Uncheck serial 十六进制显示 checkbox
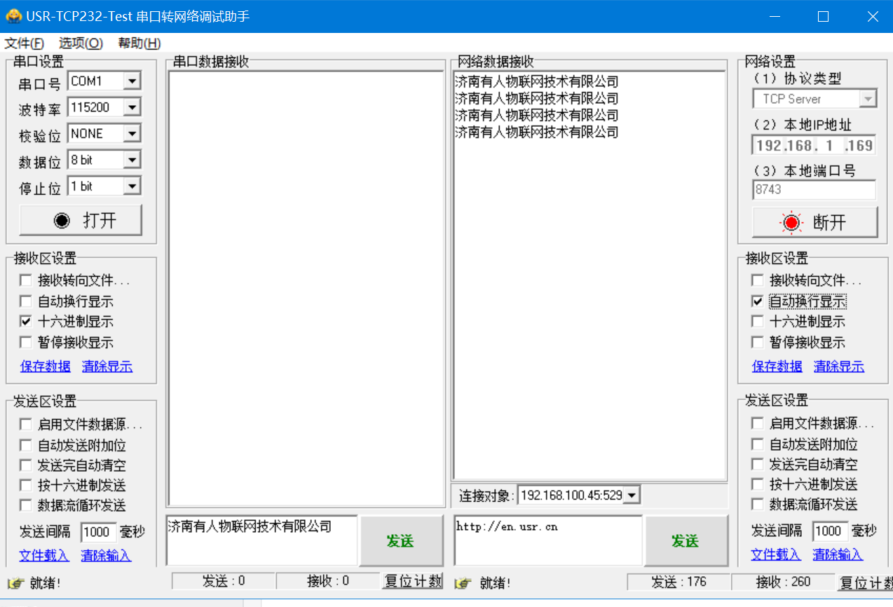The height and width of the screenshot is (607, 893). point(26,322)
